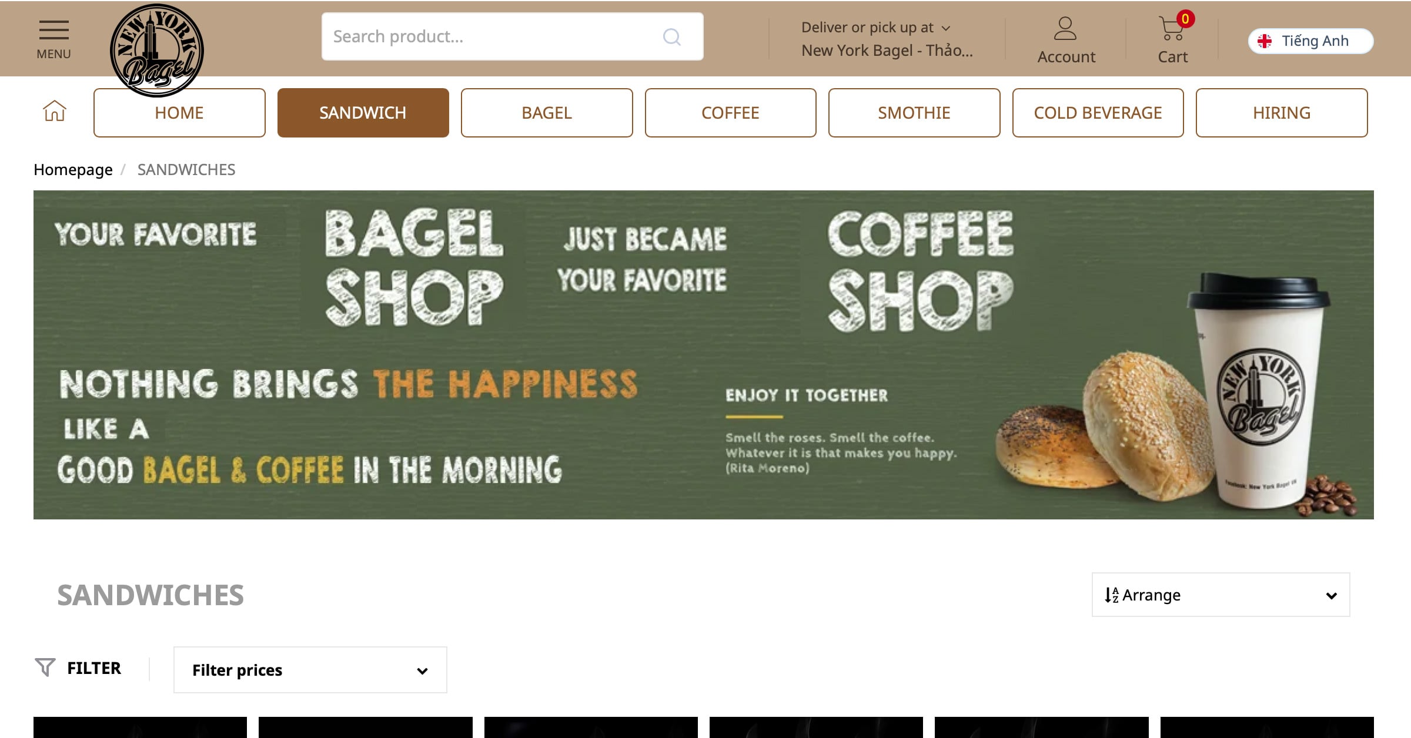Screen dimensions: 1411x738
Task: Open the SMOTHIE category tab
Action: pyautogui.click(x=914, y=113)
